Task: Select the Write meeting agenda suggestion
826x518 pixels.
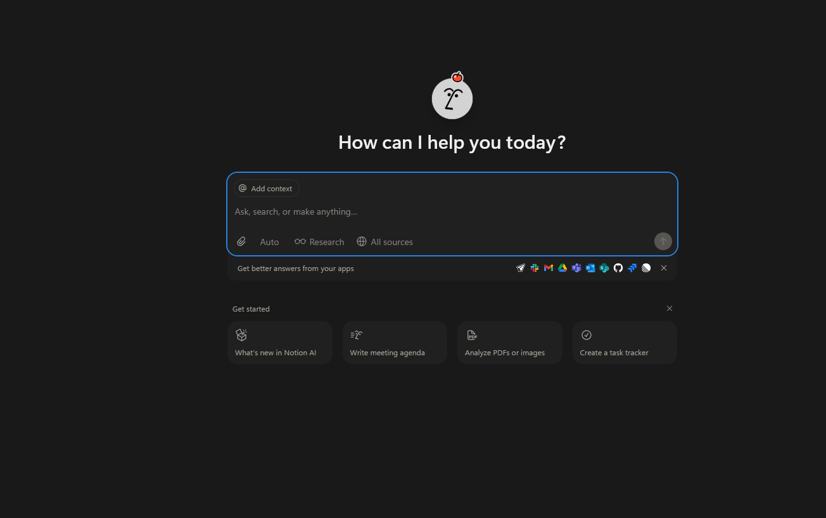Action: click(395, 343)
